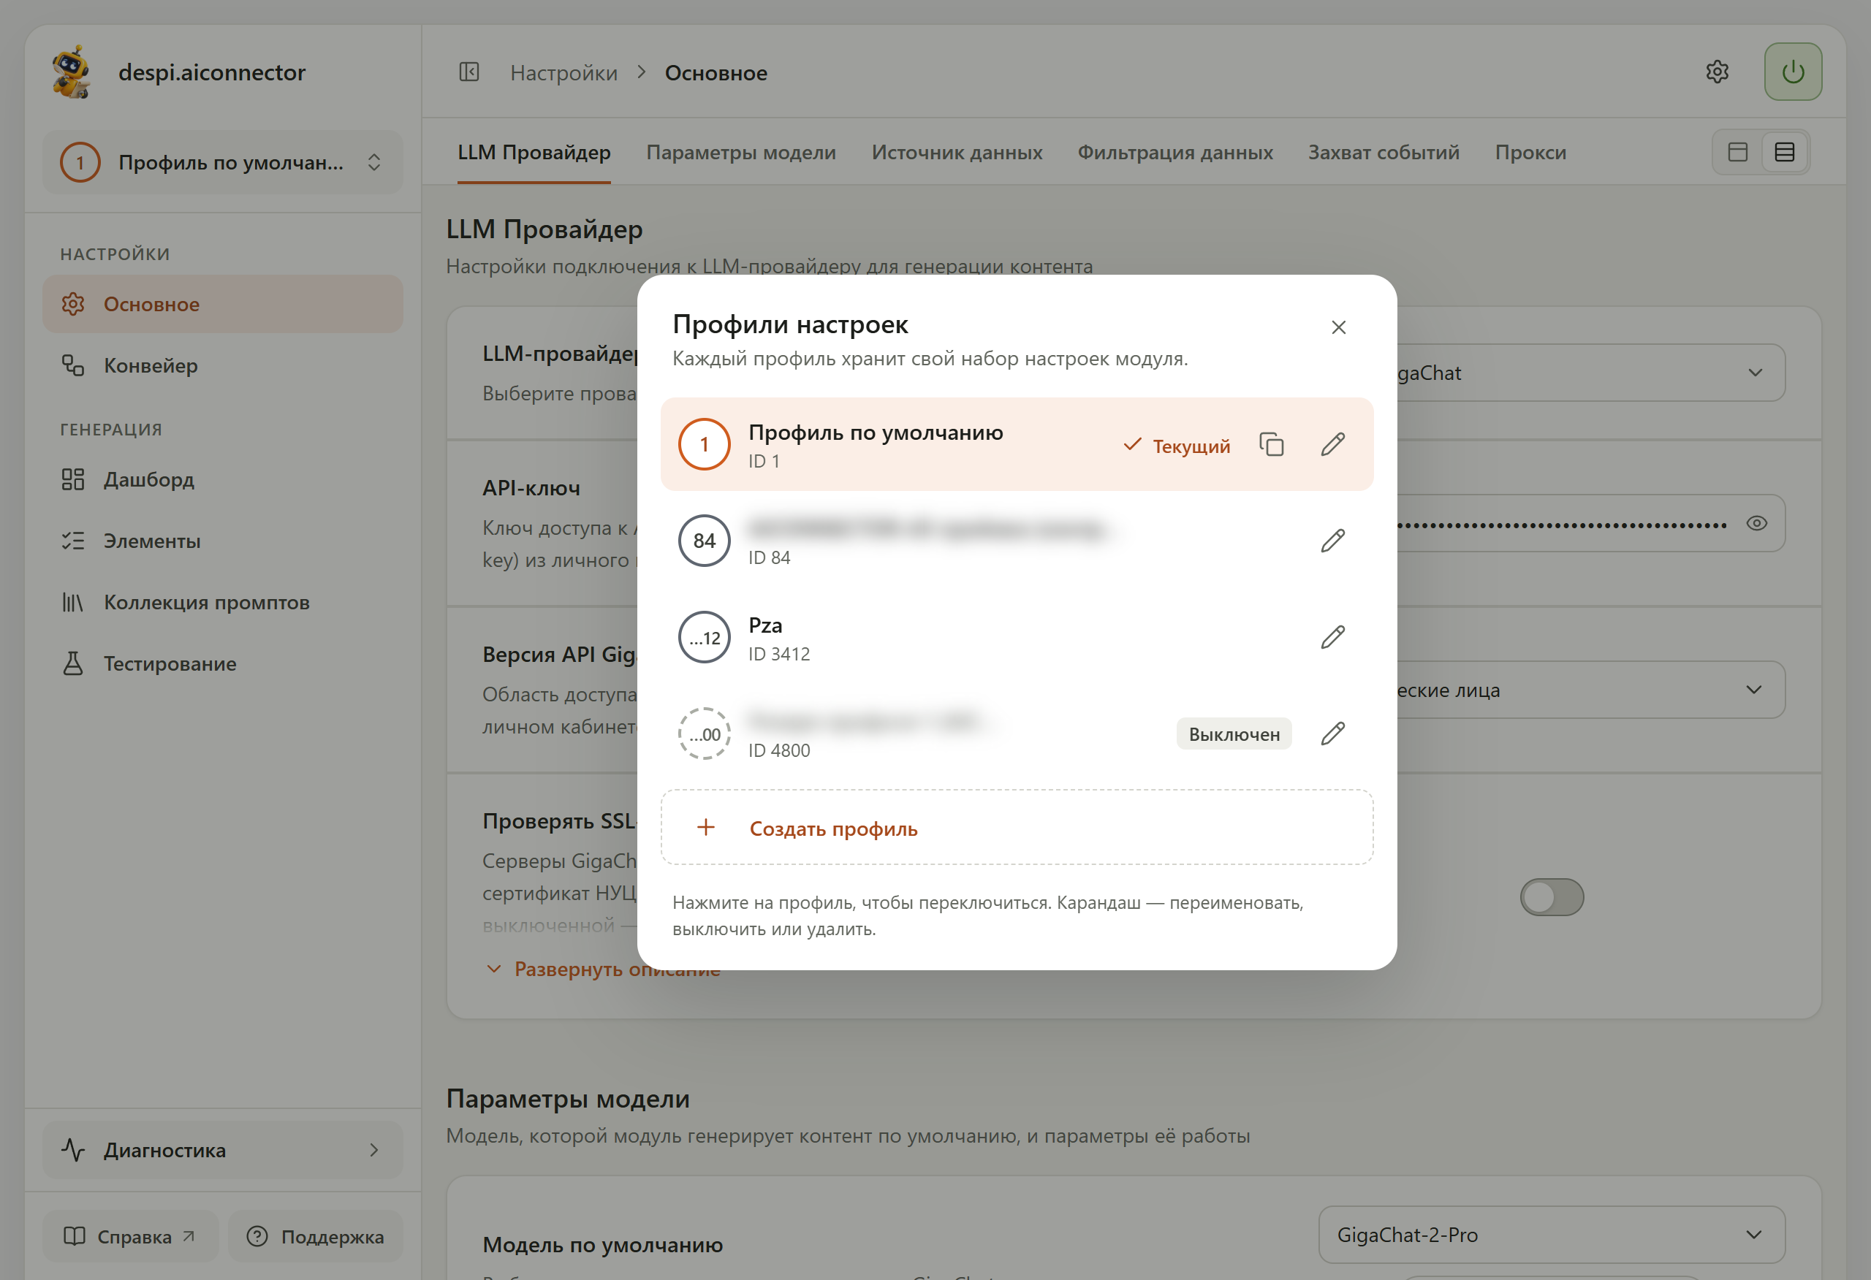
Task: Switch to the Параметры модели tab
Action: 740,152
